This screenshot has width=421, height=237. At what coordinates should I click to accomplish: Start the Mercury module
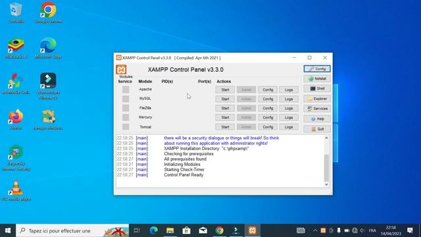pyautogui.click(x=225, y=118)
